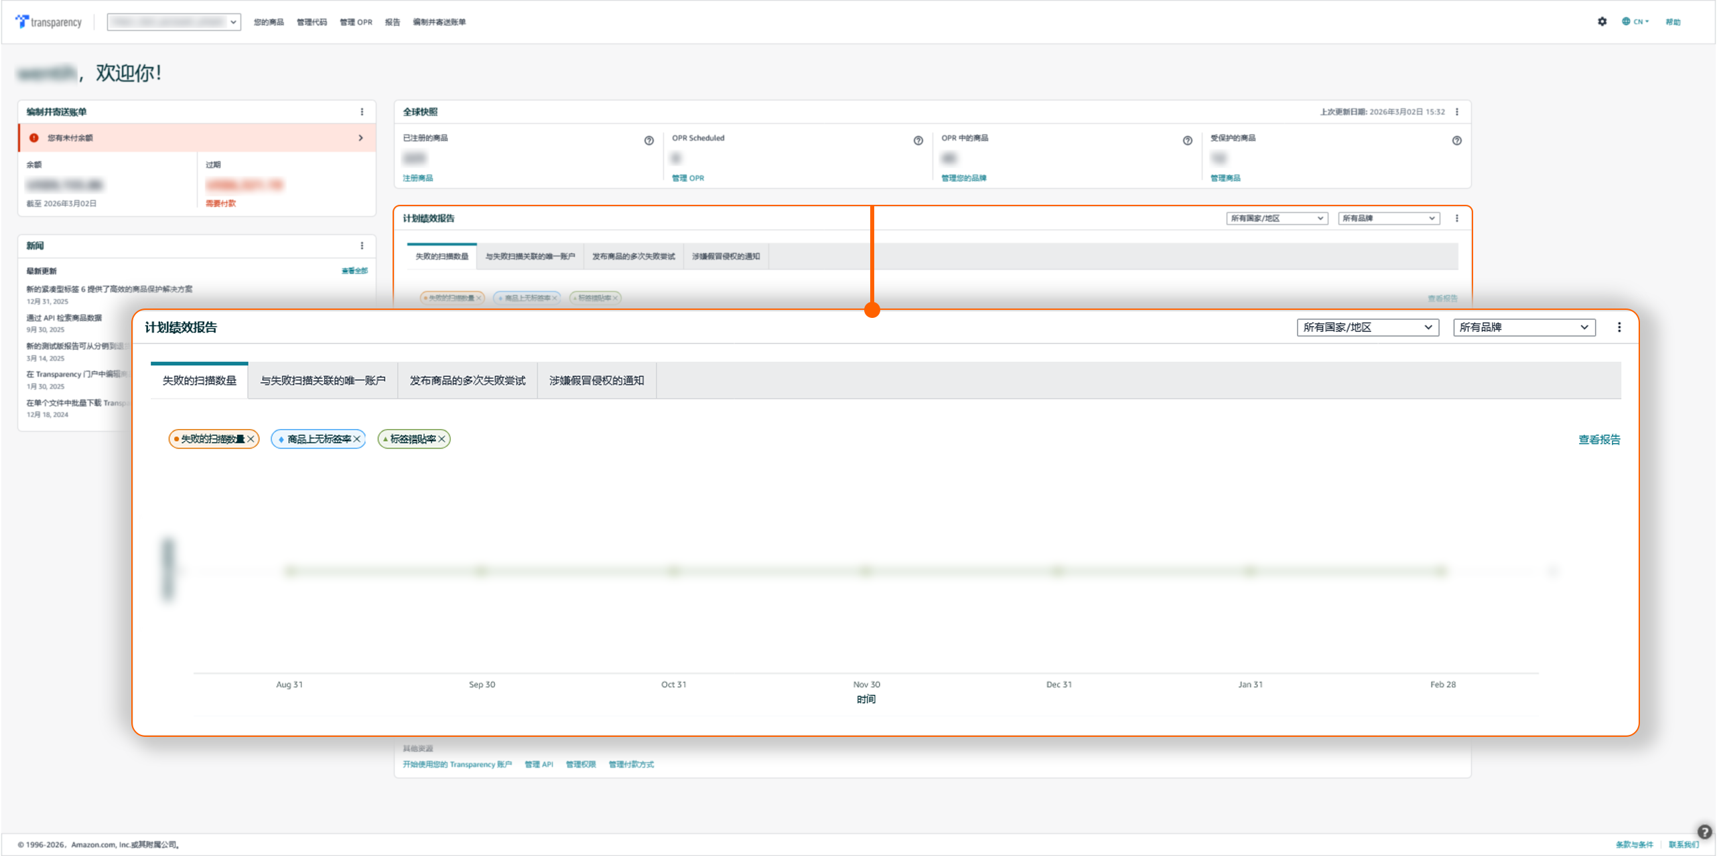
Task: Click the 管理 API link
Action: tap(539, 764)
